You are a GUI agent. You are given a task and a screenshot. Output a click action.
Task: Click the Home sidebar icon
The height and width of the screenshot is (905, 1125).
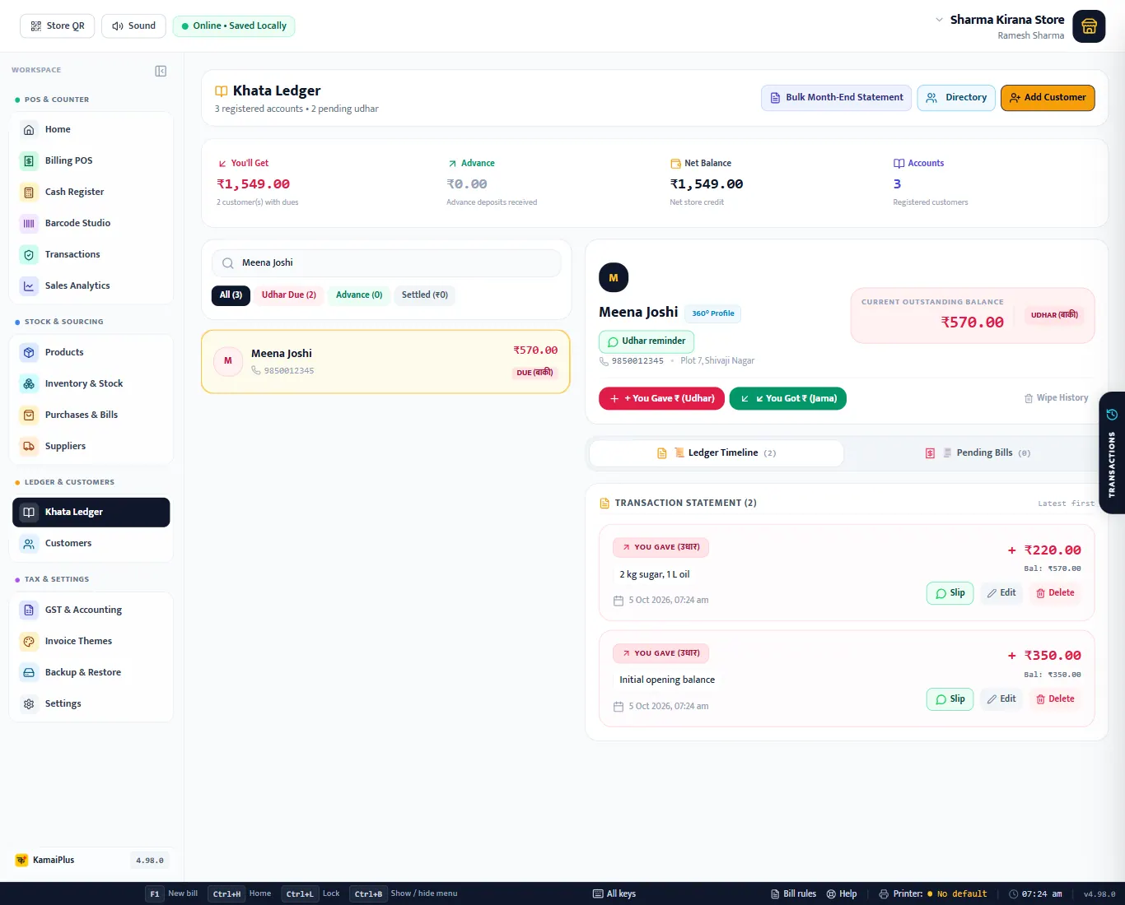coord(29,129)
